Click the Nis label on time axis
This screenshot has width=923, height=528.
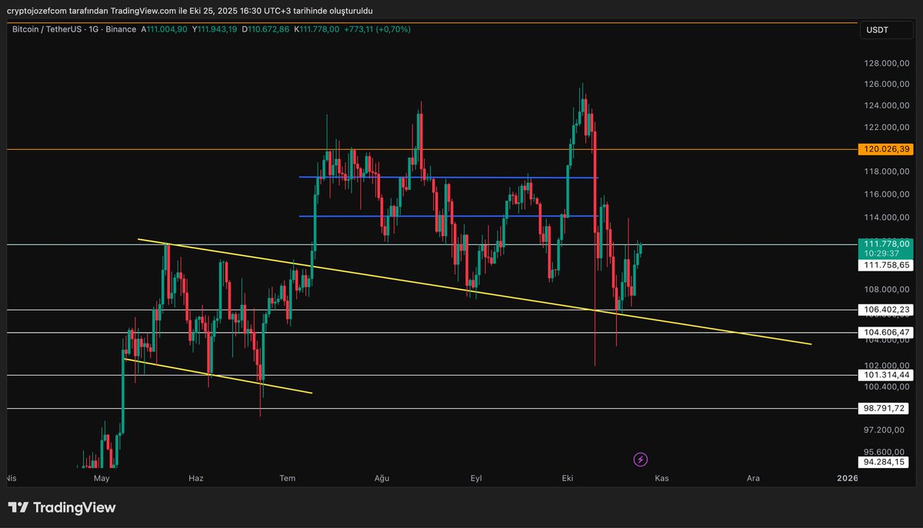coord(11,478)
